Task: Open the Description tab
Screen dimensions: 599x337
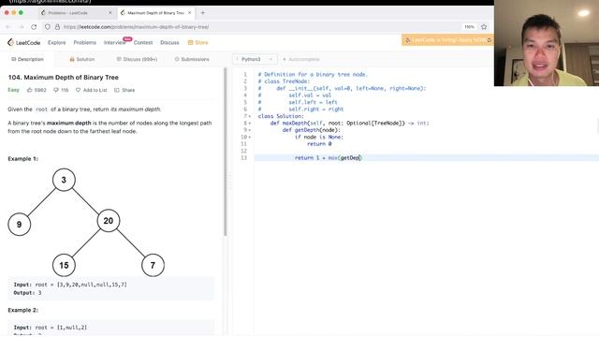Action: pos(27,59)
